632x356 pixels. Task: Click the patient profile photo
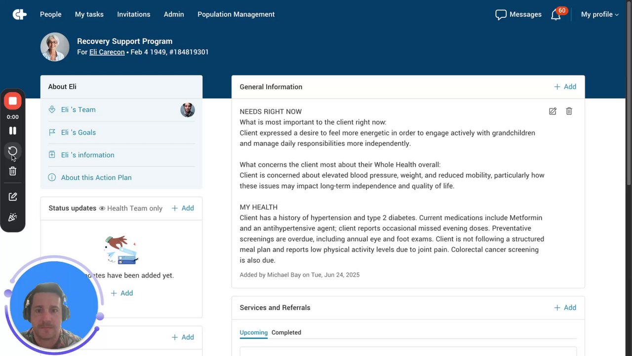coord(55,47)
